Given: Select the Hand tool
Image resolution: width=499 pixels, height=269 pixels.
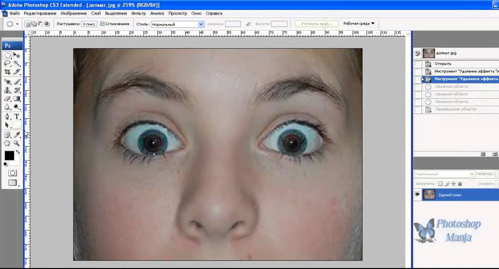Looking at the screenshot, I should [8, 143].
